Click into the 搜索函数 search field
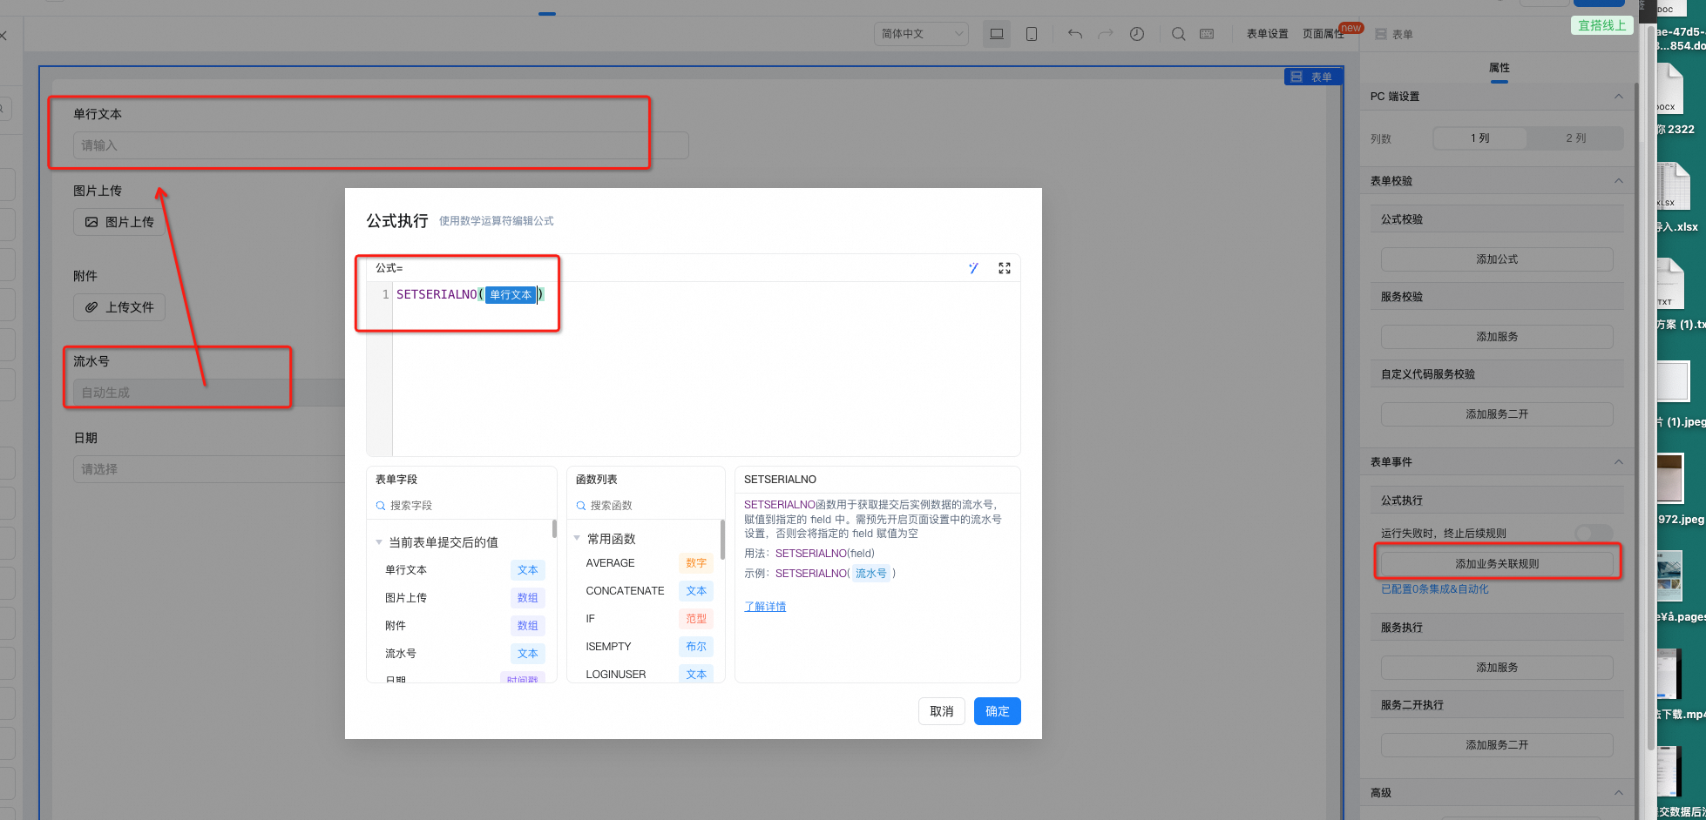 point(646,506)
